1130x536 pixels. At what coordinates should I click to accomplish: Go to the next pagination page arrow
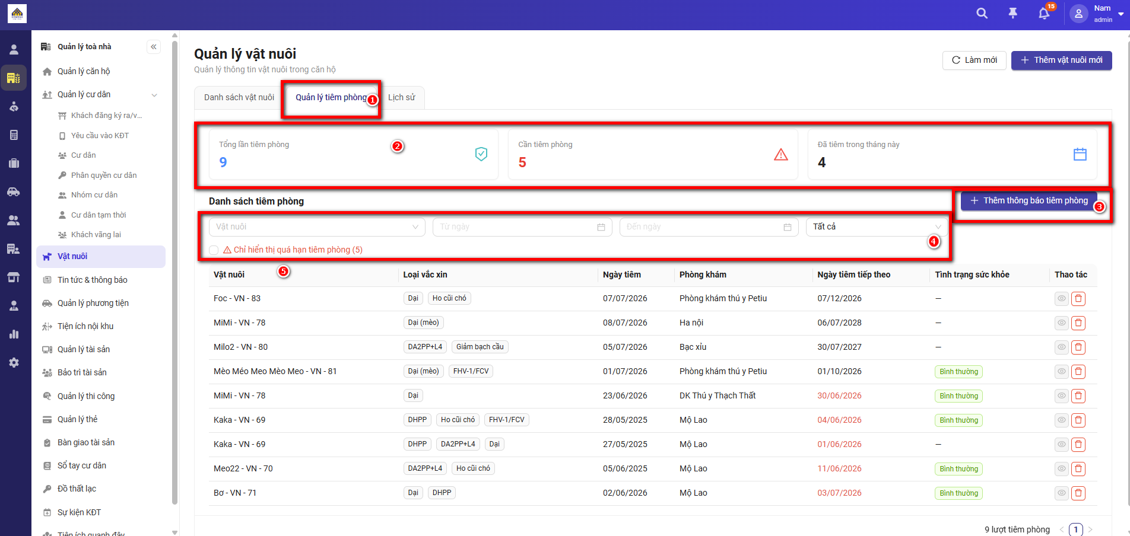click(1090, 529)
